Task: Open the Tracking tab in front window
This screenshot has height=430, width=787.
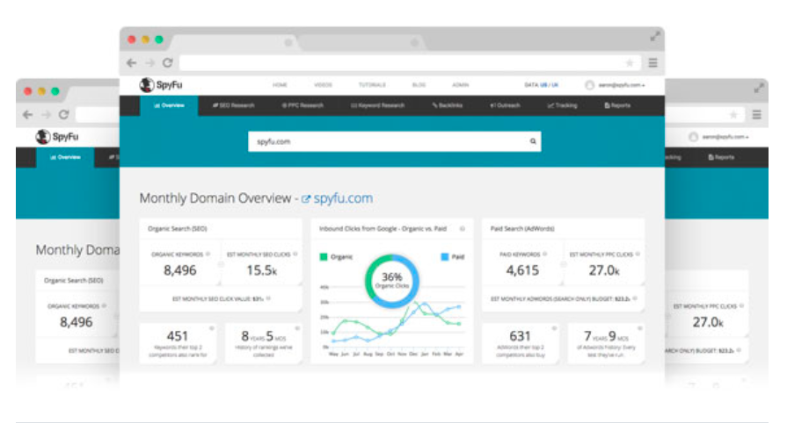Action: 562,105
